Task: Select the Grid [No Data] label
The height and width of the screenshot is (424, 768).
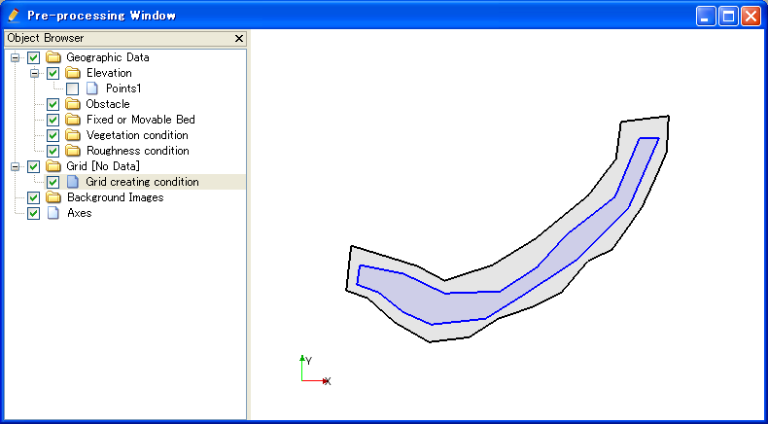Action: 103,166
